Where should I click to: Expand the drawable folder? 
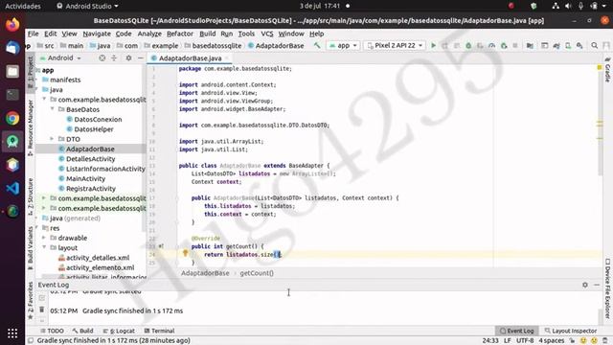coord(44,238)
